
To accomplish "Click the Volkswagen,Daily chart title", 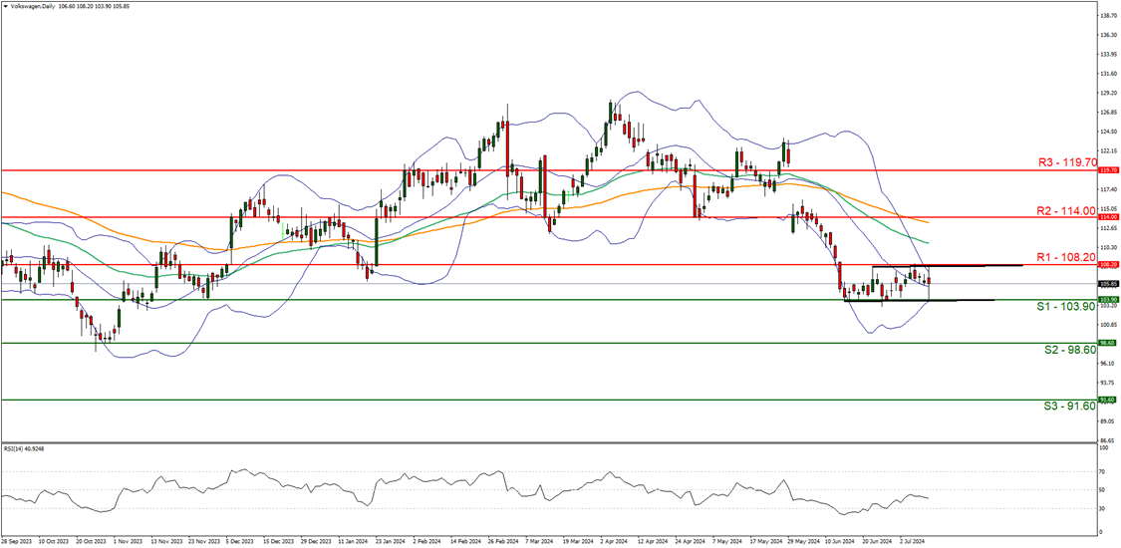I will point(32,6).
